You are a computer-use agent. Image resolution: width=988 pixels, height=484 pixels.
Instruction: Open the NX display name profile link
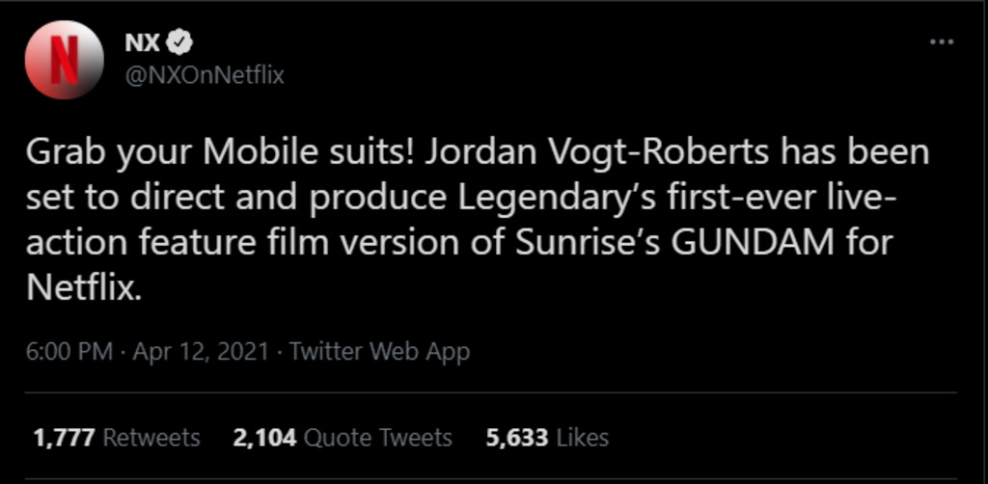click(142, 42)
